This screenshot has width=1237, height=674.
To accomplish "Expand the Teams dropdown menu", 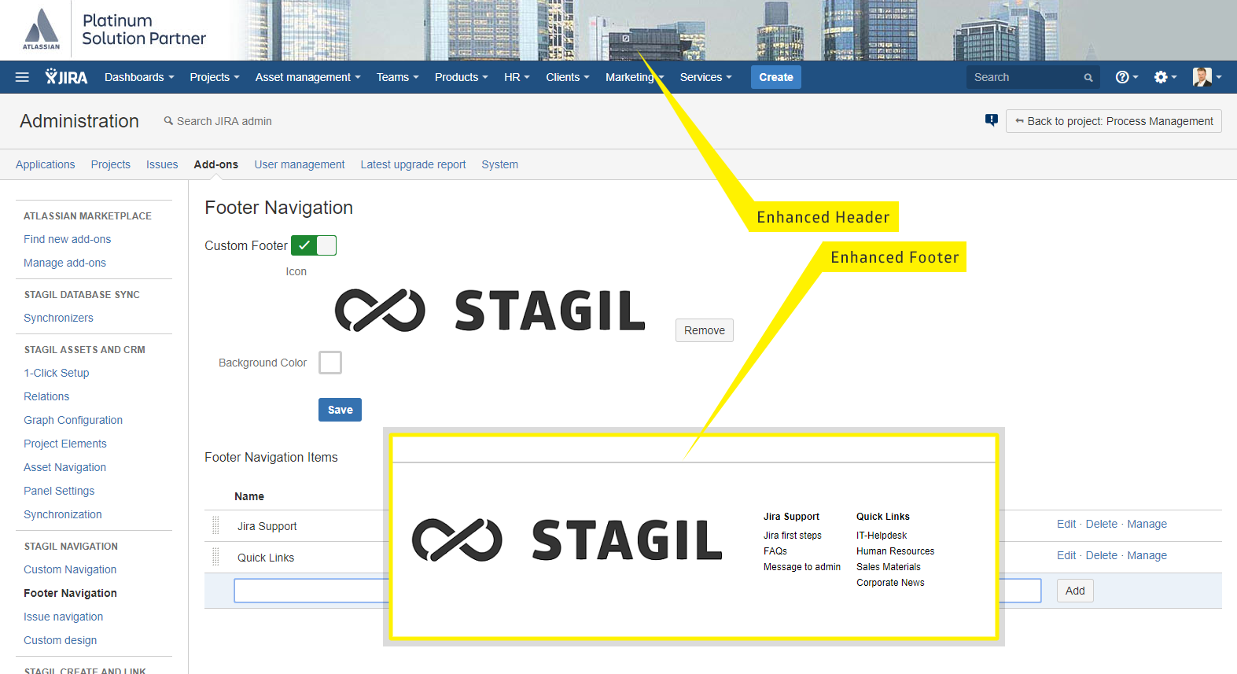I will pos(398,77).
